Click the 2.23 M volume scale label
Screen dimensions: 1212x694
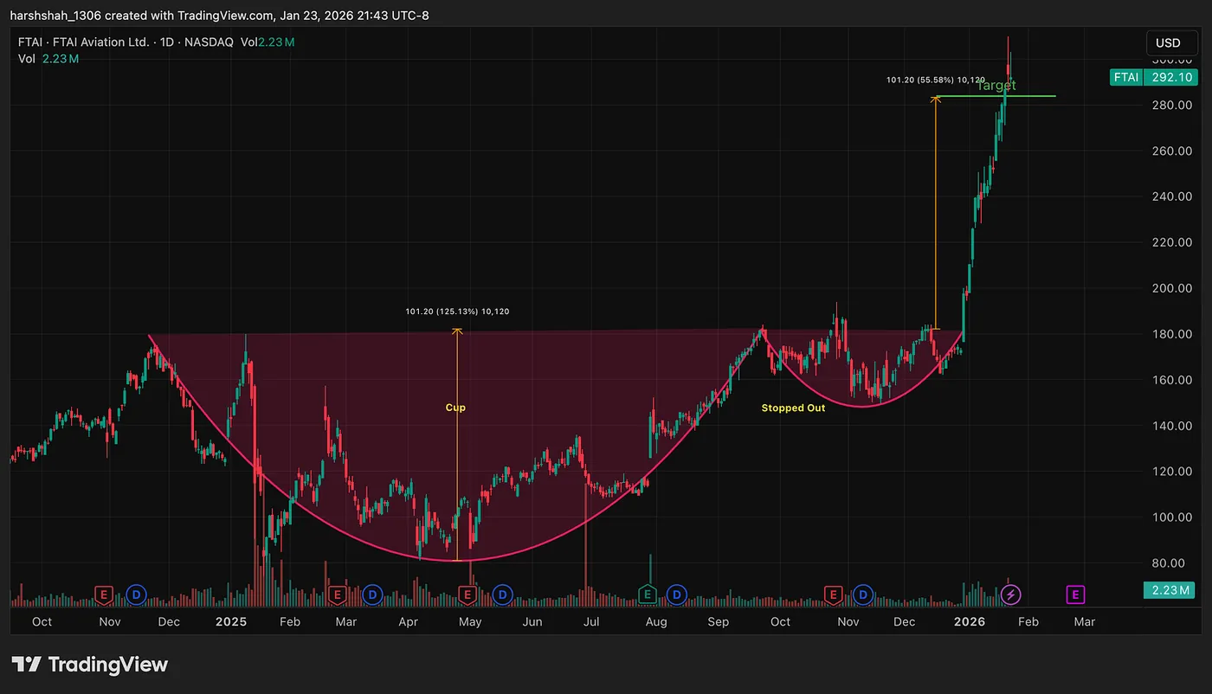1168,590
